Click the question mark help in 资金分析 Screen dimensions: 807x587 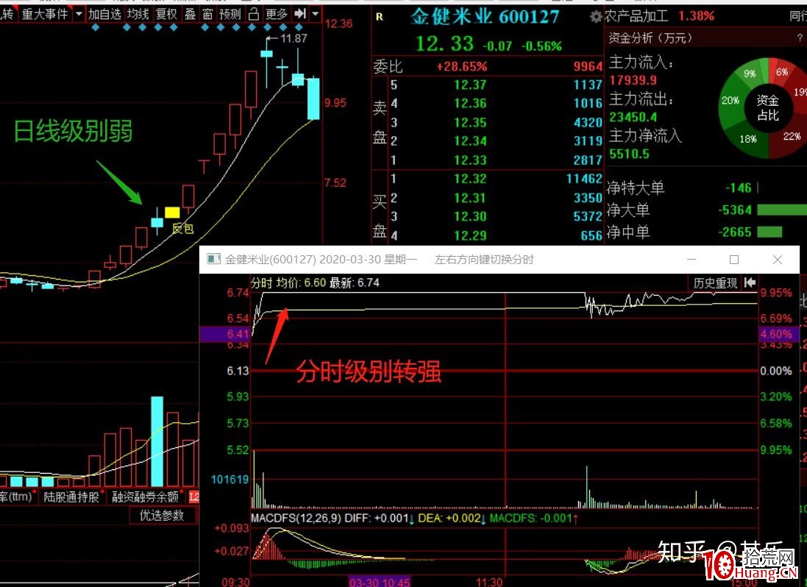[x=800, y=38]
